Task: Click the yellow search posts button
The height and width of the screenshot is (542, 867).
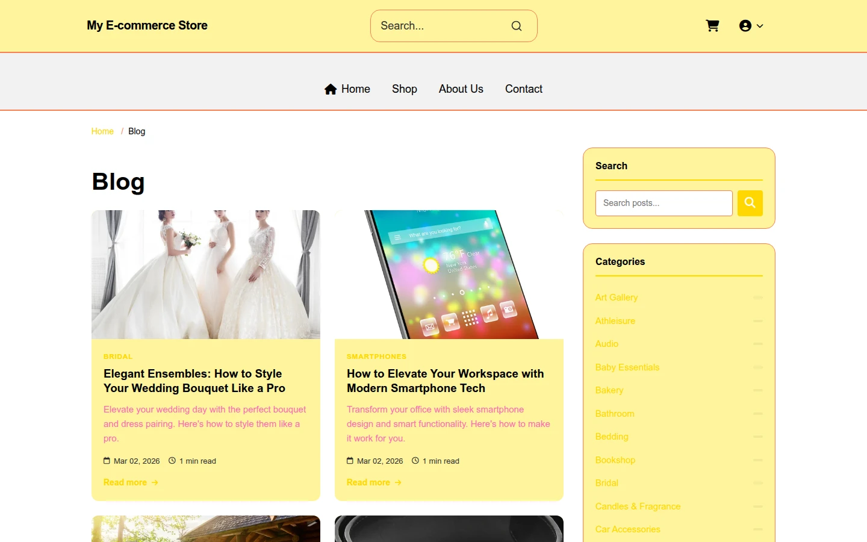Action: [x=750, y=203]
